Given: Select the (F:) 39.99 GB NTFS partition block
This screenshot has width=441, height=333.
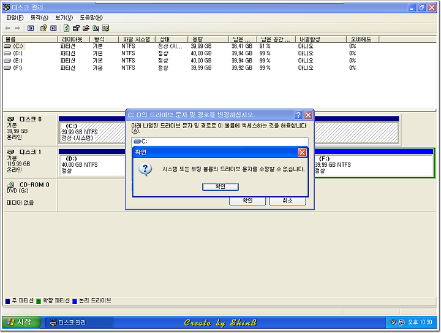Looking at the screenshot, I should 373,165.
